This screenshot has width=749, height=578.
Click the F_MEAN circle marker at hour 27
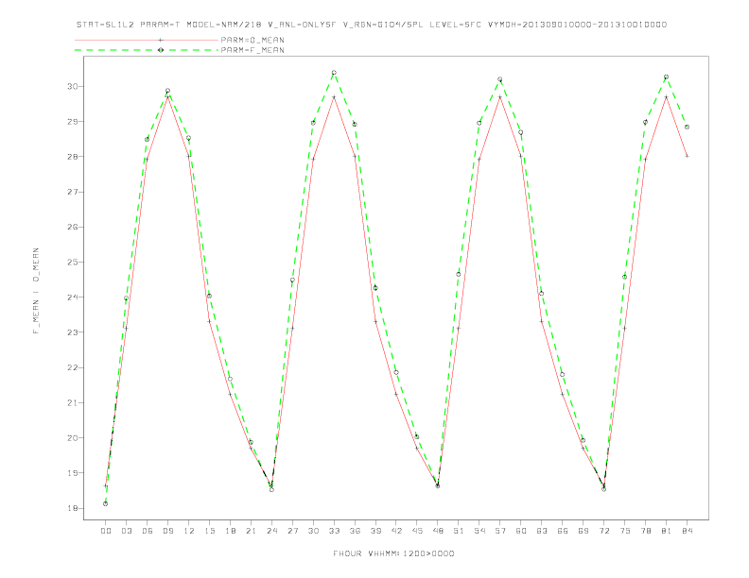(292, 280)
